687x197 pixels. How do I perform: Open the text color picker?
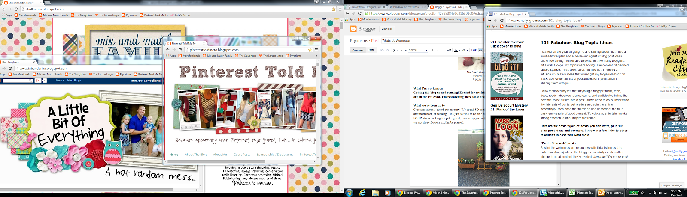(x=457, y=50)
